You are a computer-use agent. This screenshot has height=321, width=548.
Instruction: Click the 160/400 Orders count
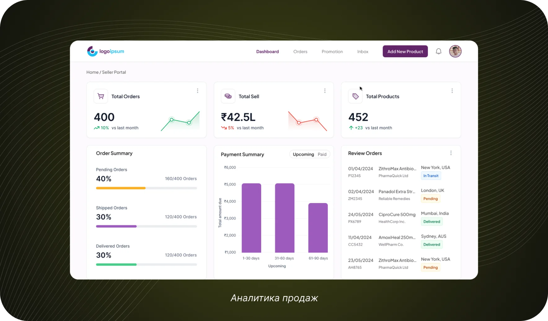[x=181, y=178]
